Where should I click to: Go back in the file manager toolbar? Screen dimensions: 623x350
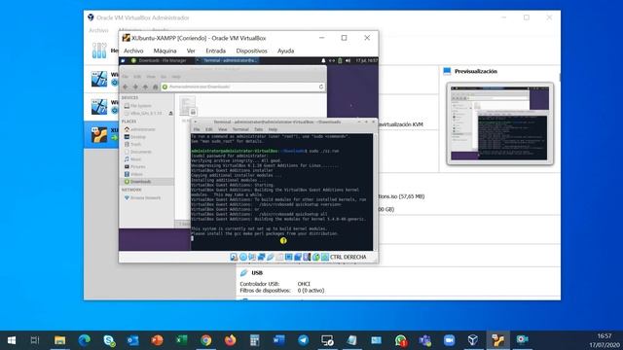(126, 87)
